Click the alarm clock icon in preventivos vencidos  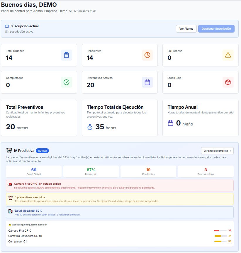pyautogui.click(x=11, y=198)
